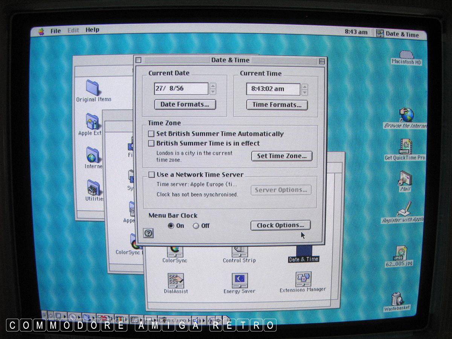
Task: Click the Current Time stepper arrows
Action: [x=305, y=89]
